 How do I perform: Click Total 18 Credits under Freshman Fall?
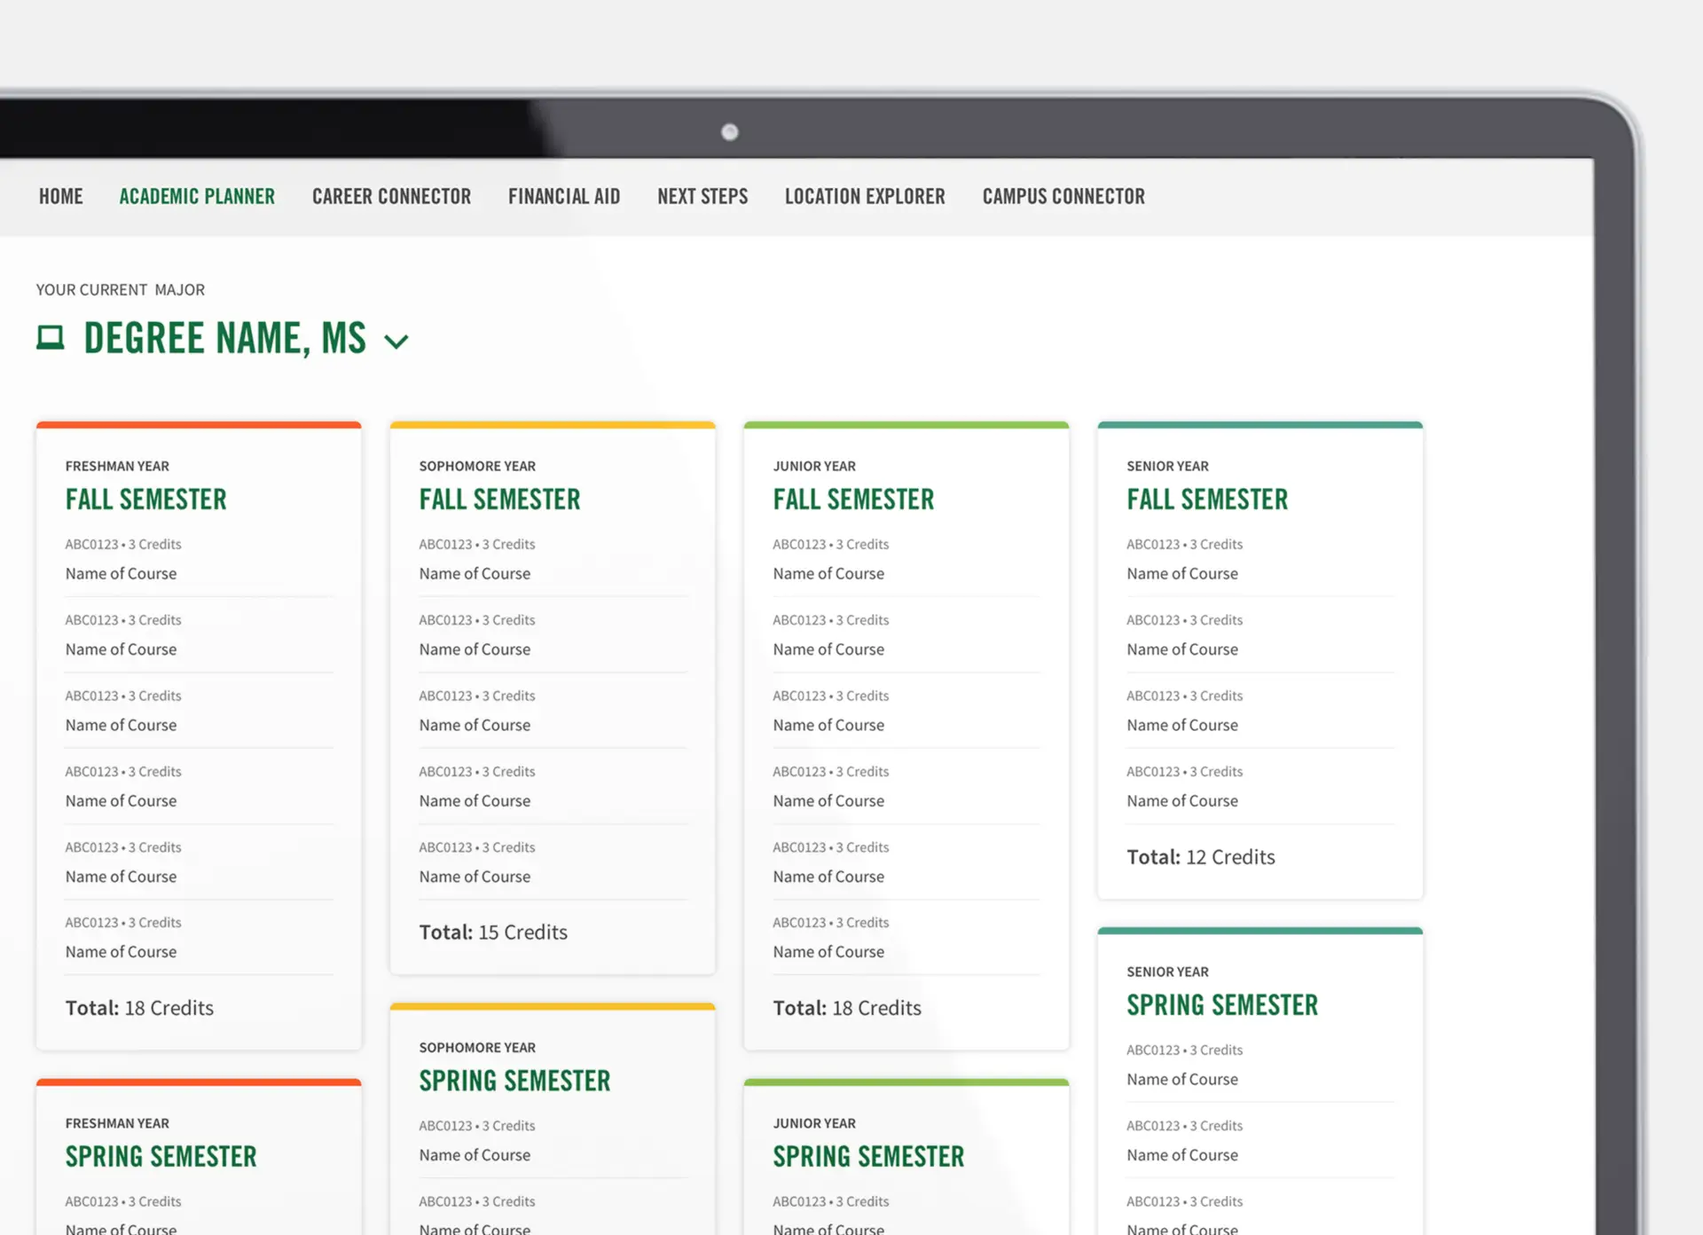139,1007
